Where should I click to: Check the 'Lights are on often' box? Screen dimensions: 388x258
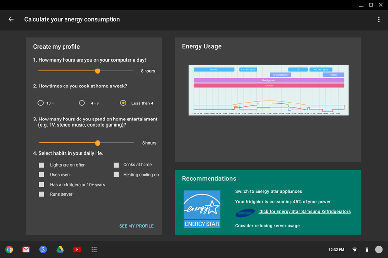click(x=42, y=165)
